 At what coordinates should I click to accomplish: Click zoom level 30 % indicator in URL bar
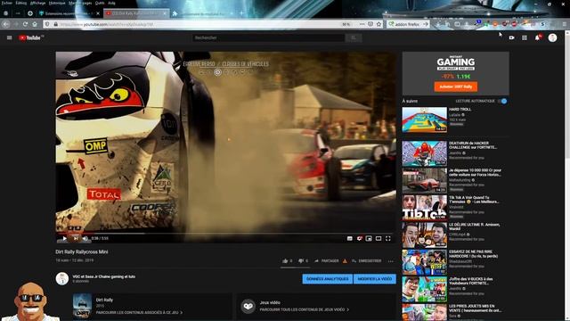click(x=346, y=24)
